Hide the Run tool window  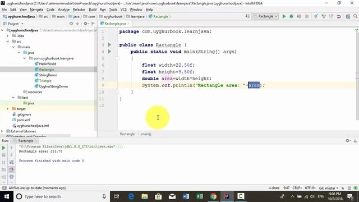pos(355,141)
